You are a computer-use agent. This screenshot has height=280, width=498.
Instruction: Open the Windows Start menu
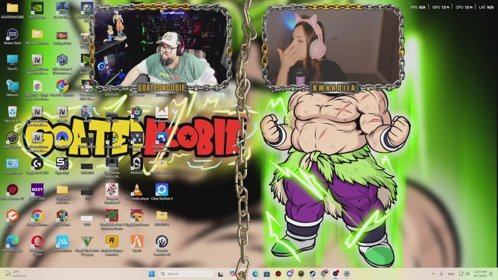click(151, 274)
